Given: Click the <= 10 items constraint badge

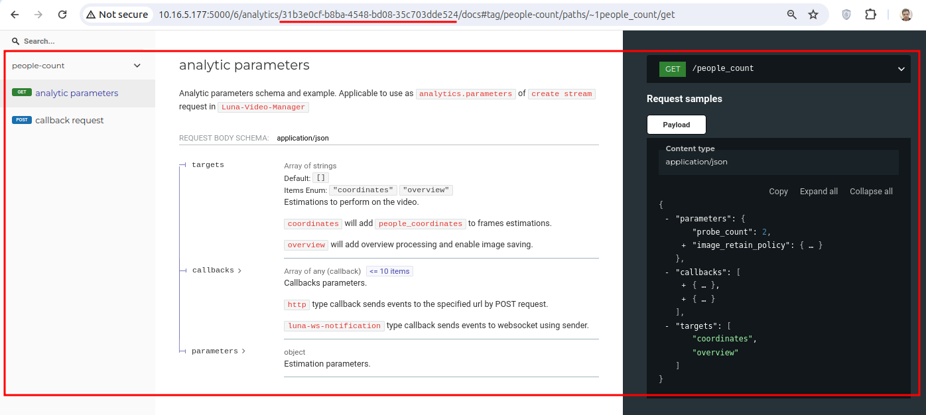Looking at the screenshot, I should point(389,271).
